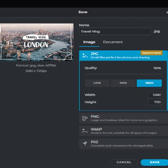Select HIGH quality preset
Image resolution: width=168 pixels, height=168 pixels.
click(149, 83)
